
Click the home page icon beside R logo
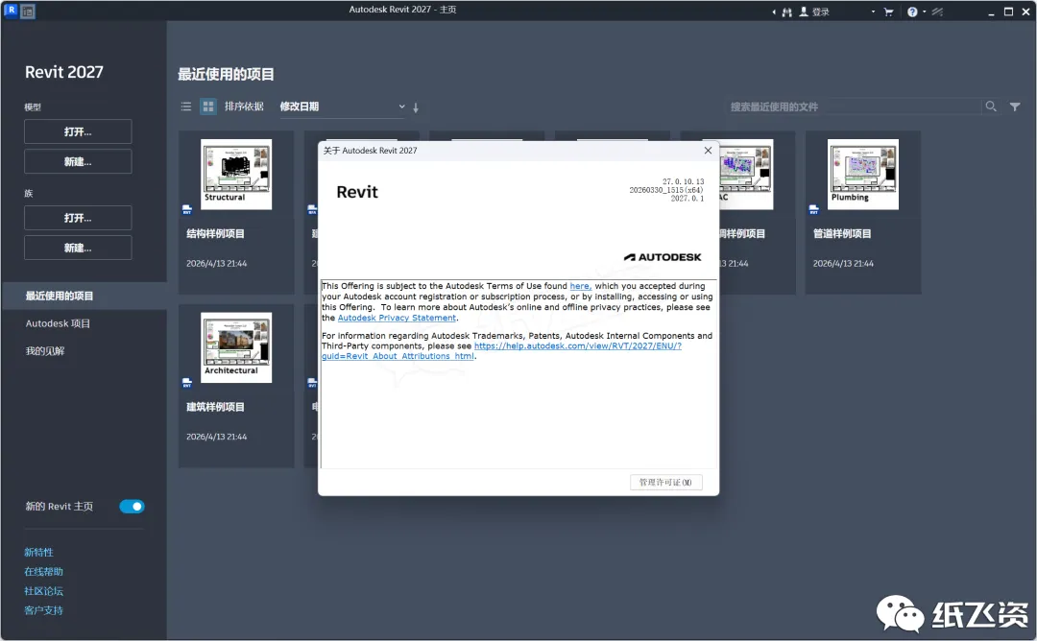tap(28, 12)
